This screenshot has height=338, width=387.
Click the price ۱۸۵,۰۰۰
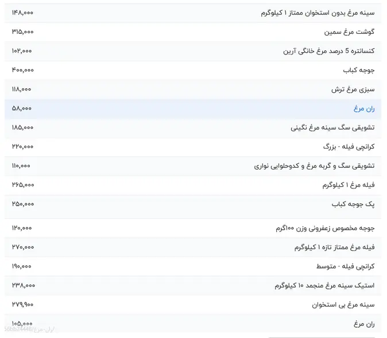(x=22, y=128)
